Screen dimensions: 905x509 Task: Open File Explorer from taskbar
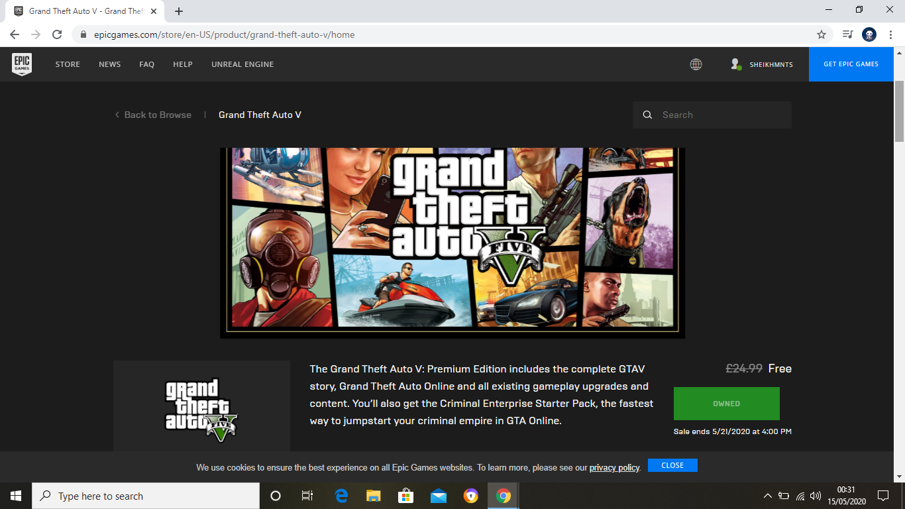tap(374, 496)
